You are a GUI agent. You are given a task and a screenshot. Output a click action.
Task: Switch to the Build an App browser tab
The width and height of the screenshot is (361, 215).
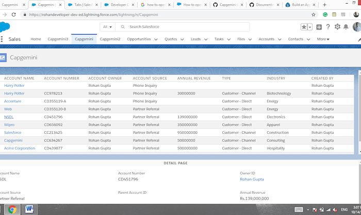301,5
